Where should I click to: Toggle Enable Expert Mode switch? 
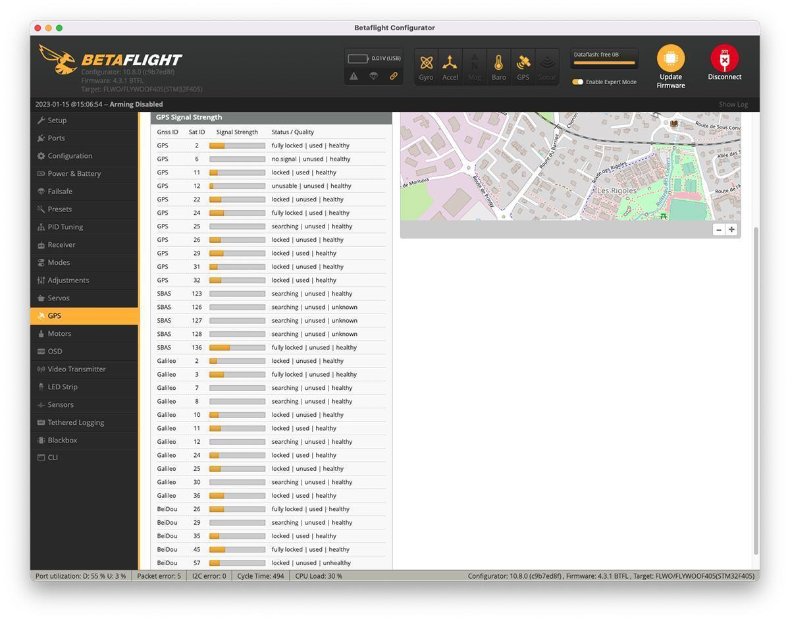coord(577,82)
